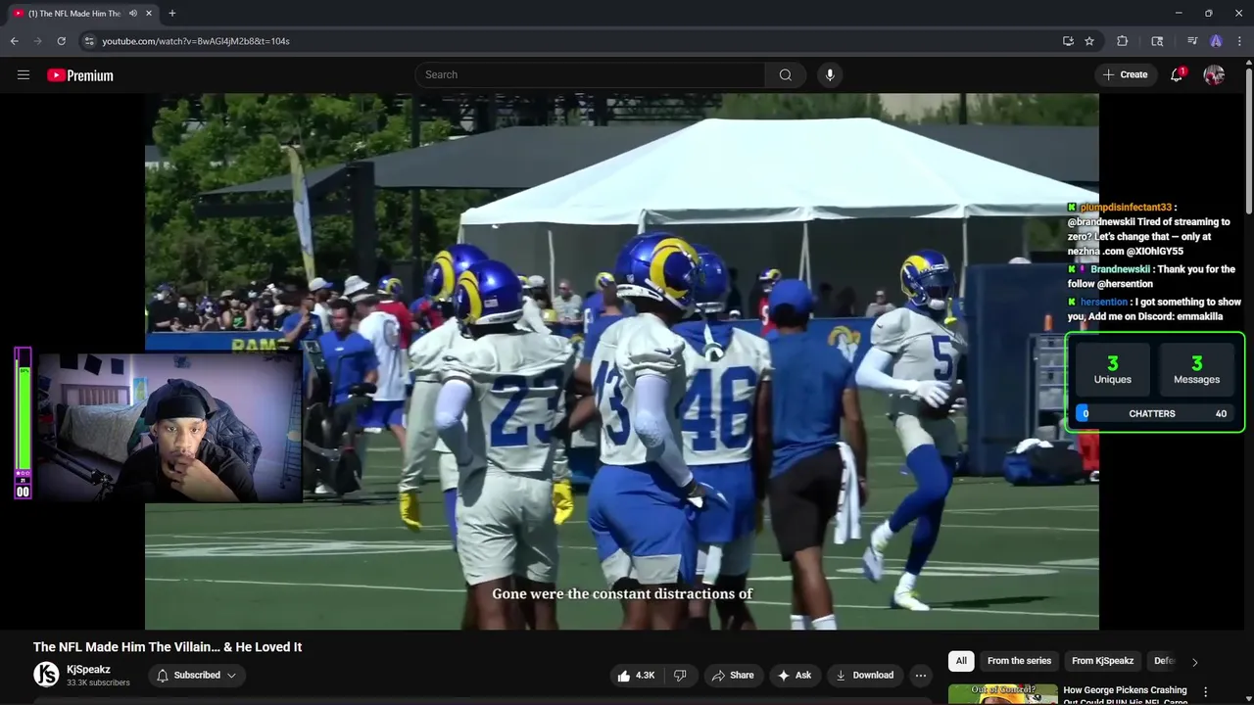Open the Chrome three-dot menu
The width and height of the screenshot is (1254, 705).
tap(1240, 41)
